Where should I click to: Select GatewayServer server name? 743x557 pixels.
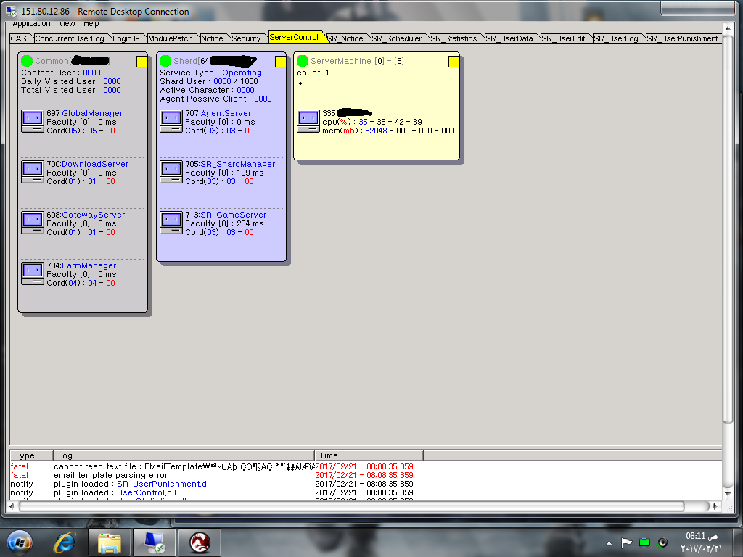(x=94, y=215)
